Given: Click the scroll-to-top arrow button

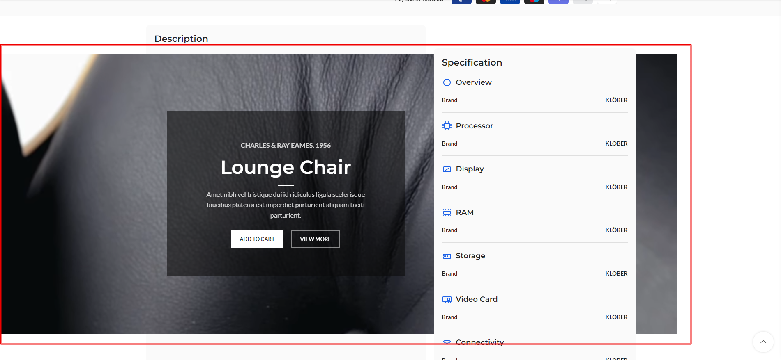Looking at the screenshot, I should (x=763, y=342).
